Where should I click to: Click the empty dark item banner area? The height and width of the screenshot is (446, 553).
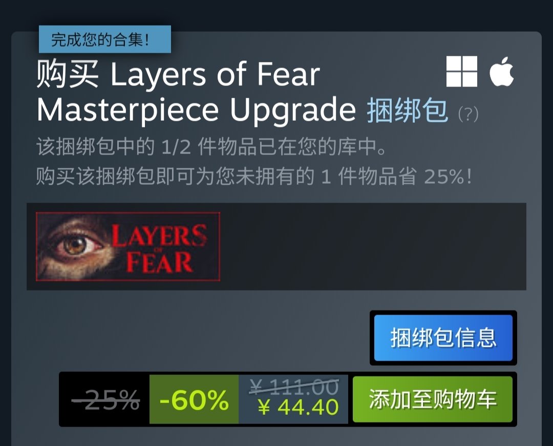pyautogui.click(x=373, y=247)
